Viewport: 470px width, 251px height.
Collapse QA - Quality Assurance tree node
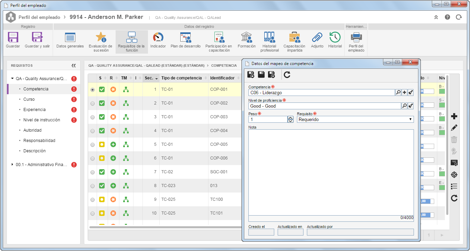pyautogui.click(x=12, y=78)
